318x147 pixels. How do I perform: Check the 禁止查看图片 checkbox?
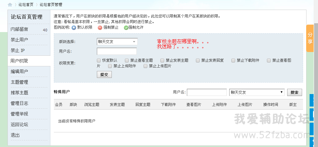(269, 60)
